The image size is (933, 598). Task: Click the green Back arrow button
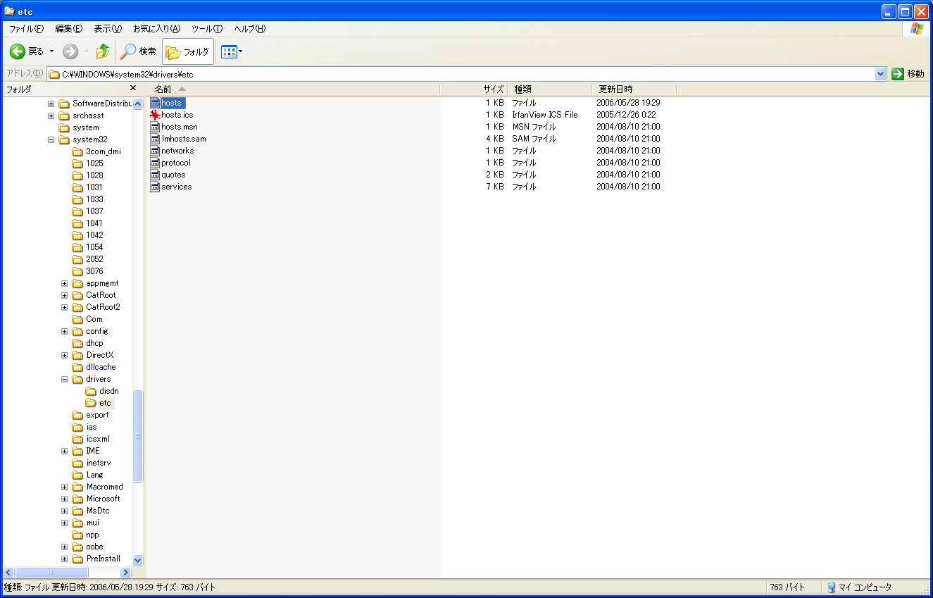[18, 51]
